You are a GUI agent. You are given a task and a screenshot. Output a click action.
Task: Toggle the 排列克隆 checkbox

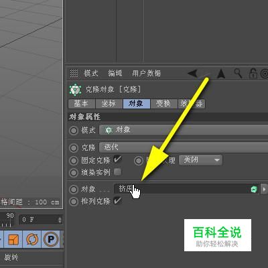[x=117, y=201]
